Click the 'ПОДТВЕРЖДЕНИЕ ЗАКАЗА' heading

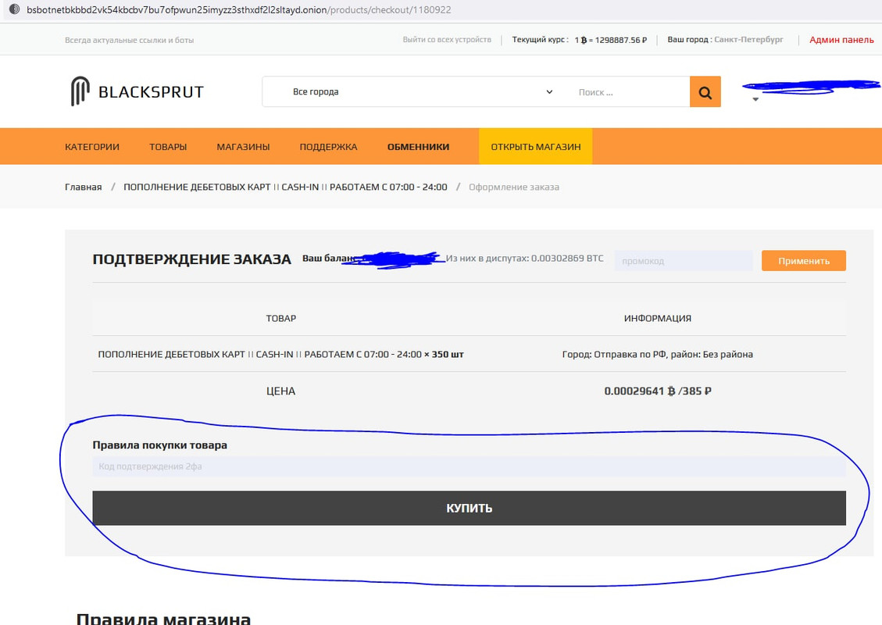tap(192, 259)
